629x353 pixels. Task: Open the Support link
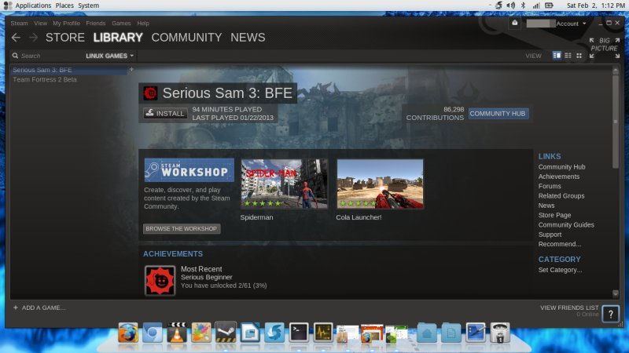550,235
